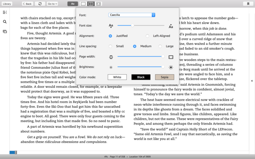Go Back using the Back button
This screenshot has height=159, width=255.
tap(27, 4)
